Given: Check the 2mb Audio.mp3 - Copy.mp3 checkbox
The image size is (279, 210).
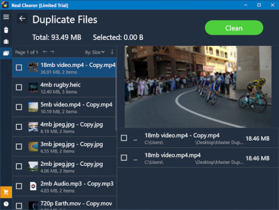Looking at the screenshot, I should click(19, 186).
